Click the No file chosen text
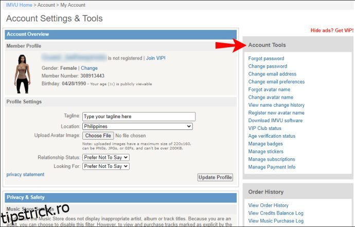This screenshot has height=227, width=355. pos(131,136)
